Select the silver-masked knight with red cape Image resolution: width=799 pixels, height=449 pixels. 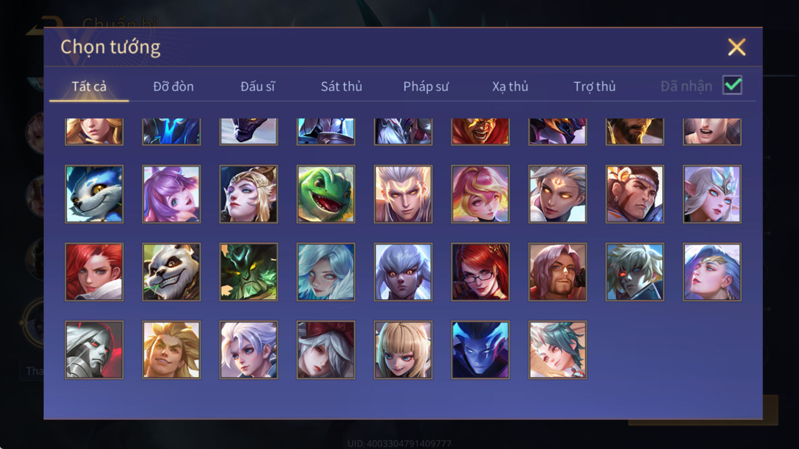tap(94, 350)
